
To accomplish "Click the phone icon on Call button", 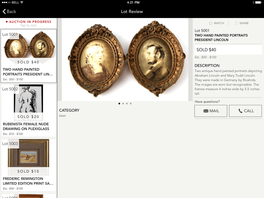I will coord(241,111).
